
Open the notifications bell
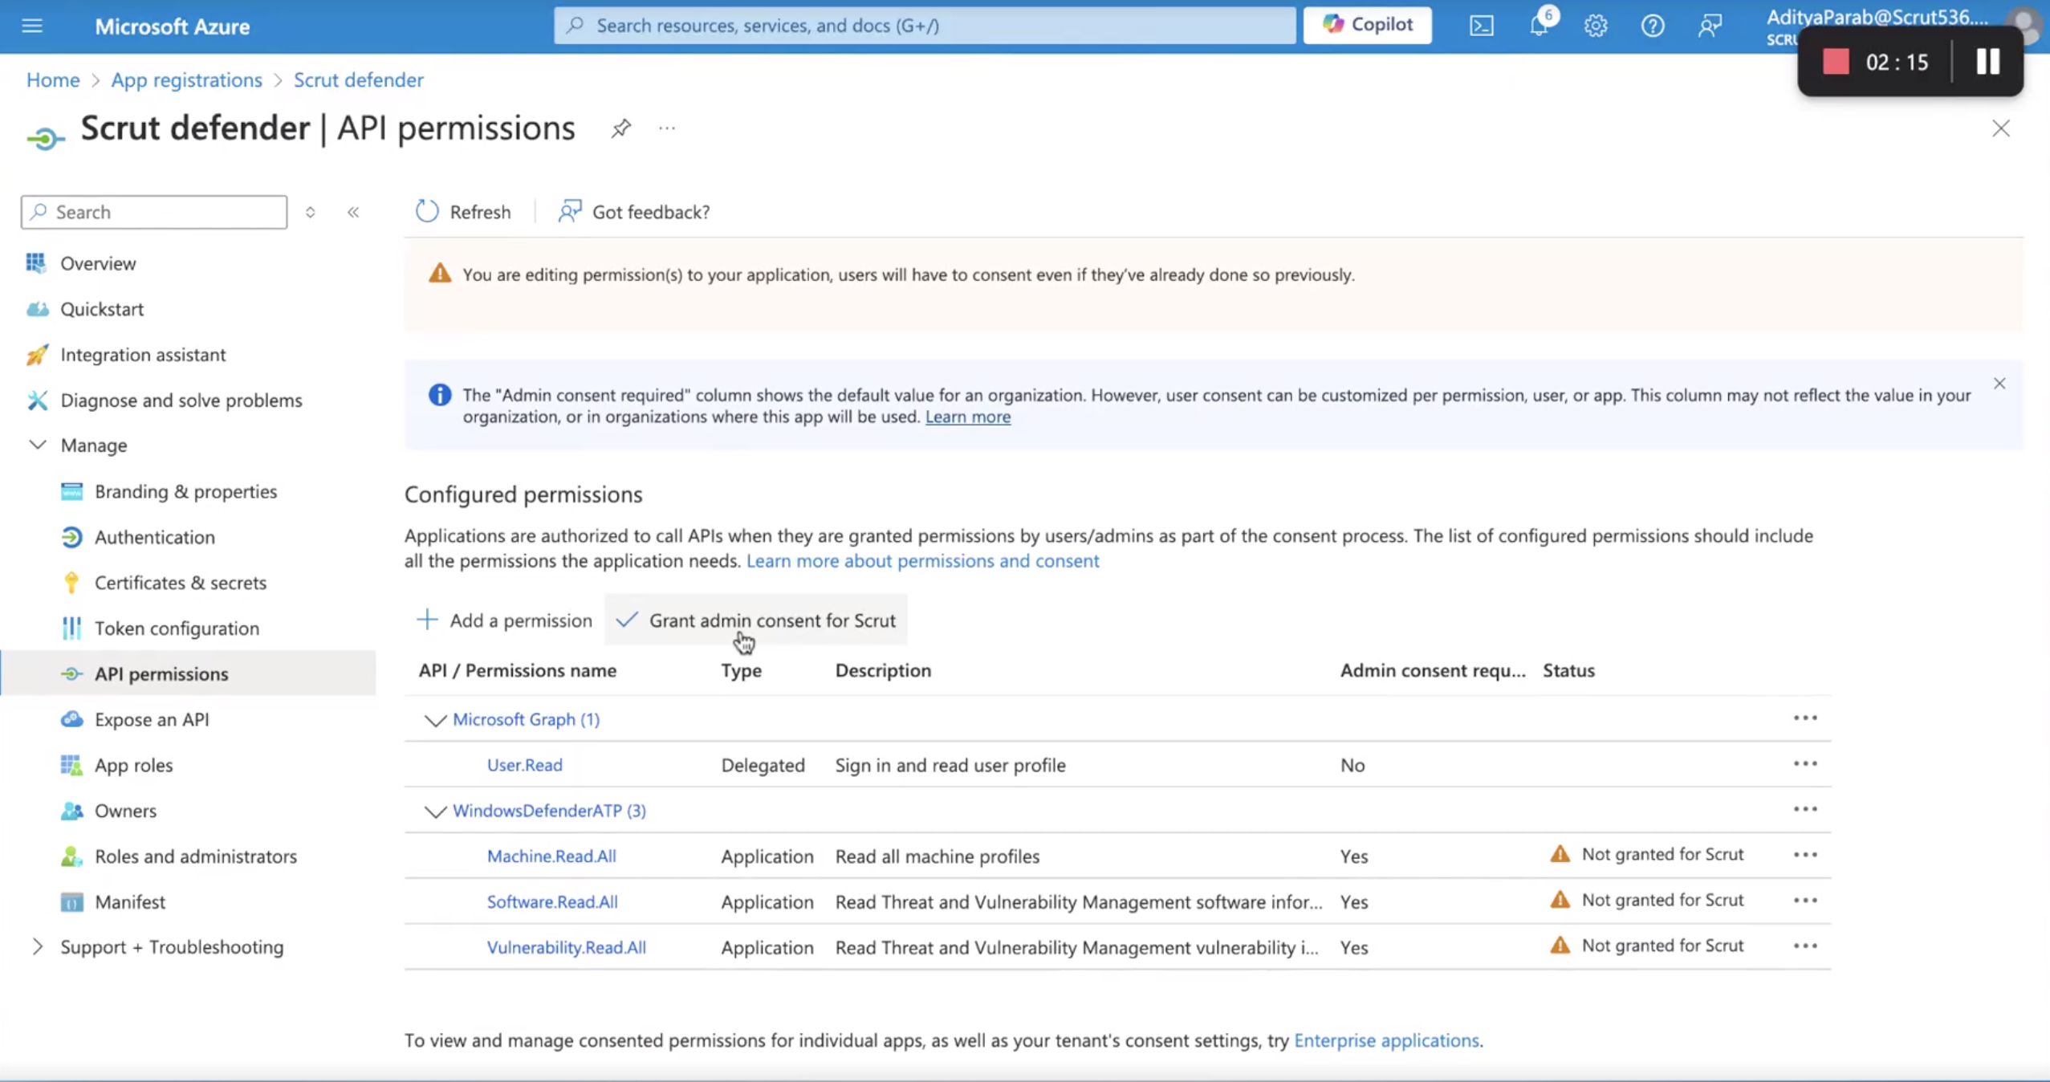coord(1540,24)
